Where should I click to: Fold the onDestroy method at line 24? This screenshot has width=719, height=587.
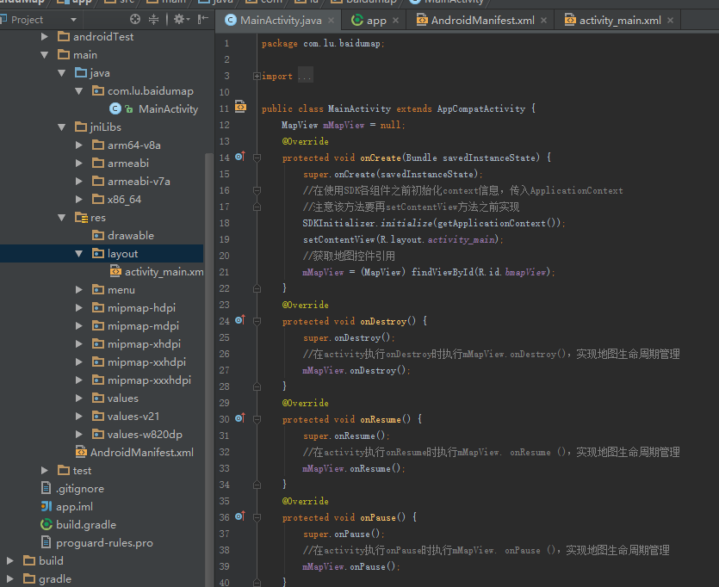257,322
